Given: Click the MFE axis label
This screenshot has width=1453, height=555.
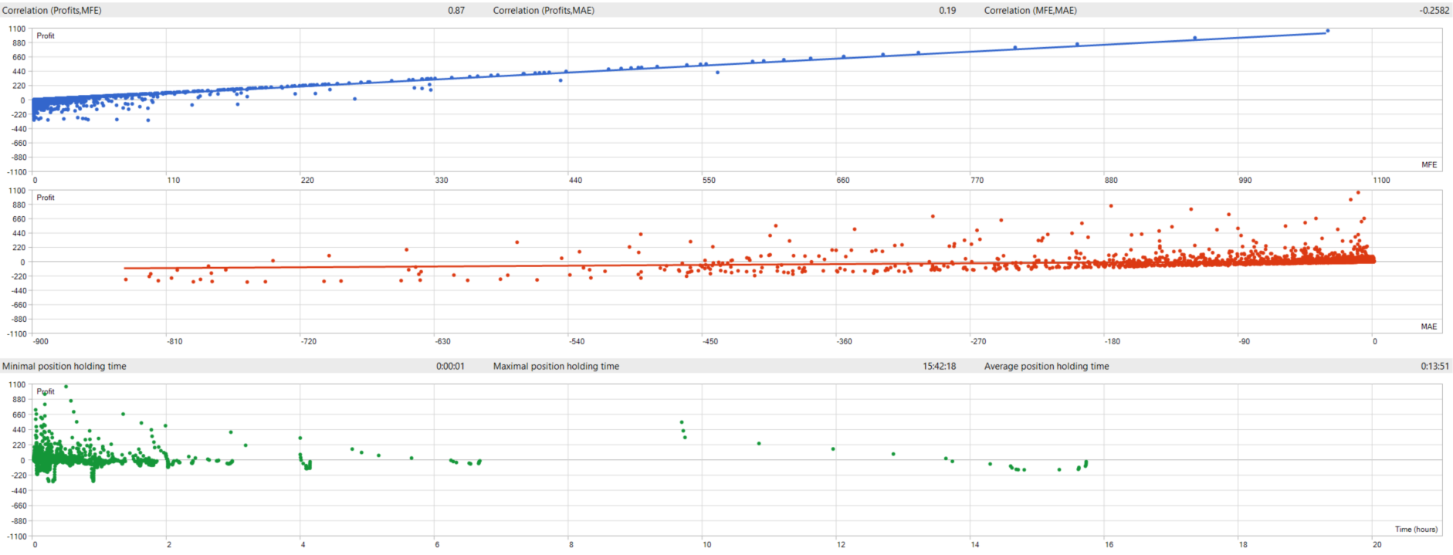Looking at the screenshot, I should point(1429,164).
